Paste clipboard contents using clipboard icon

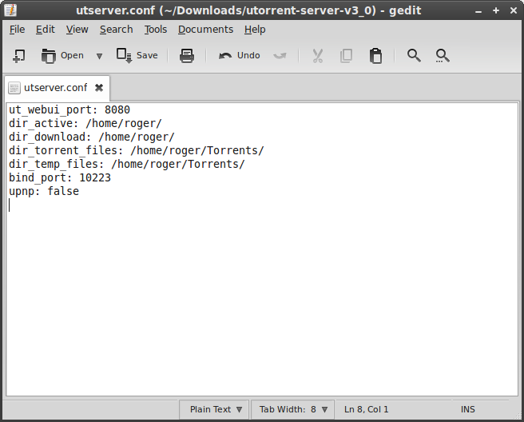tap(375, 55)
